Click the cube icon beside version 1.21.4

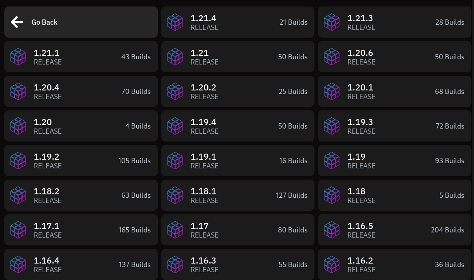pos(175,22)
